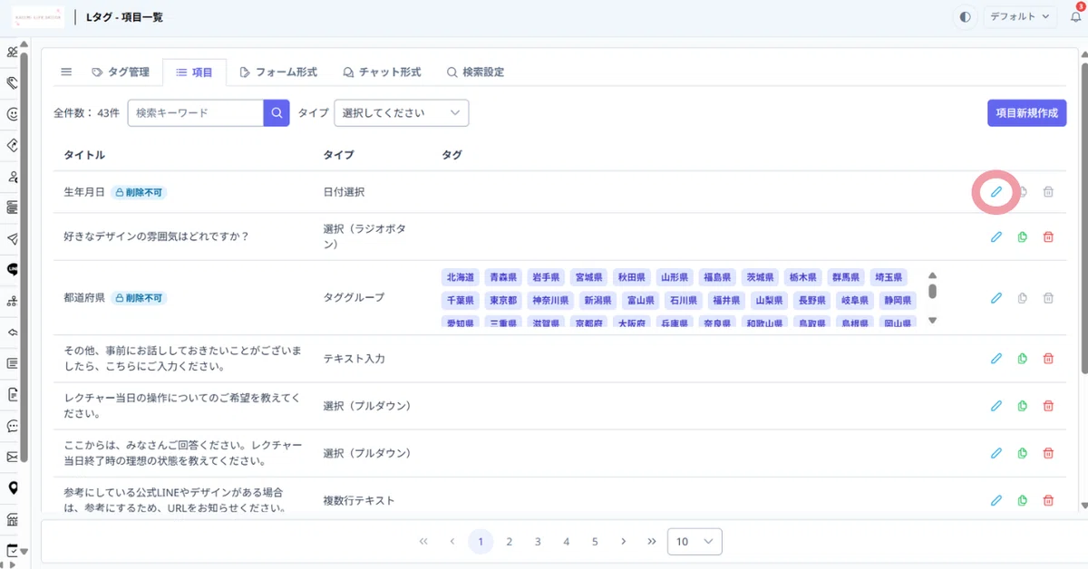1088x569 pixels.
Task: Open the page size dropdown showing 10
Action: [x=695, y=541]
